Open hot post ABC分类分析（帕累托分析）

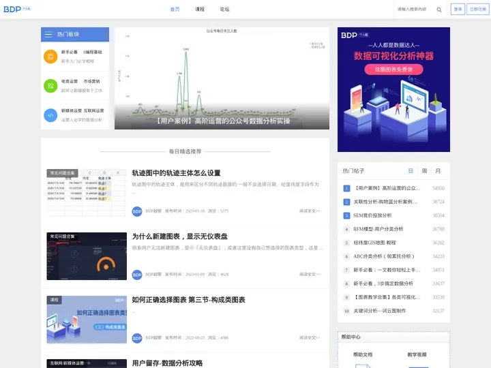pos(384,256)
